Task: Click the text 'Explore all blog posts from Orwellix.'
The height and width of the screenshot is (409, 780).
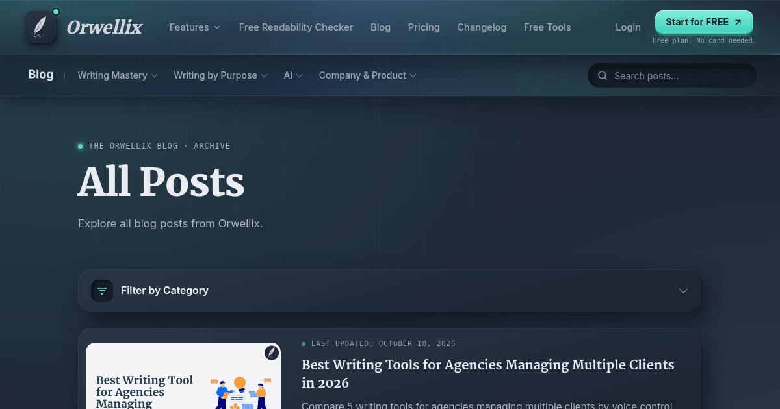Action: click(x=170, y=223)
